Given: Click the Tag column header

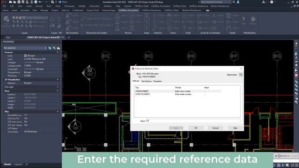Looking at the screenshot, I should [x=137, y=88].
